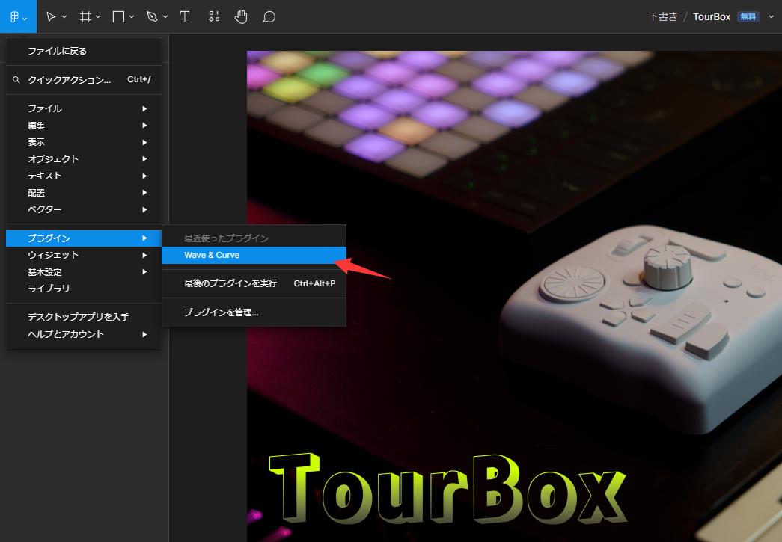This screenshot has width=782, height=542.
Task: Expand the ファイル submenu arrow
Action: click(x=144, y=108)
